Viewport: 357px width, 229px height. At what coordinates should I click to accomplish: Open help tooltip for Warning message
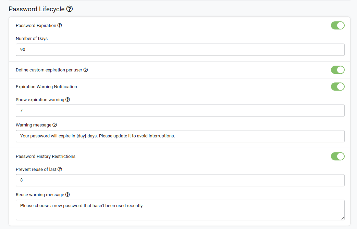54,125
